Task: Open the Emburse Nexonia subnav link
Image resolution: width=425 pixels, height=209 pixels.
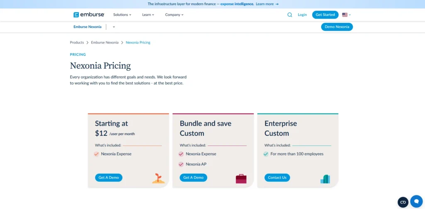Action: pos(87,27)
